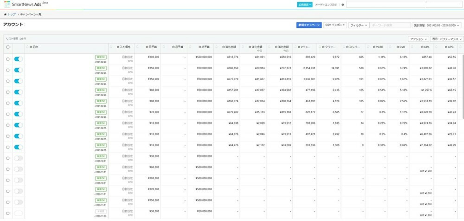The image size is (464, 221).
Task: Click the キーワード検索 search field
Action: tap(390, 25)
